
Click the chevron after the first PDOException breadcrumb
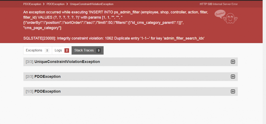click(44, 4)
